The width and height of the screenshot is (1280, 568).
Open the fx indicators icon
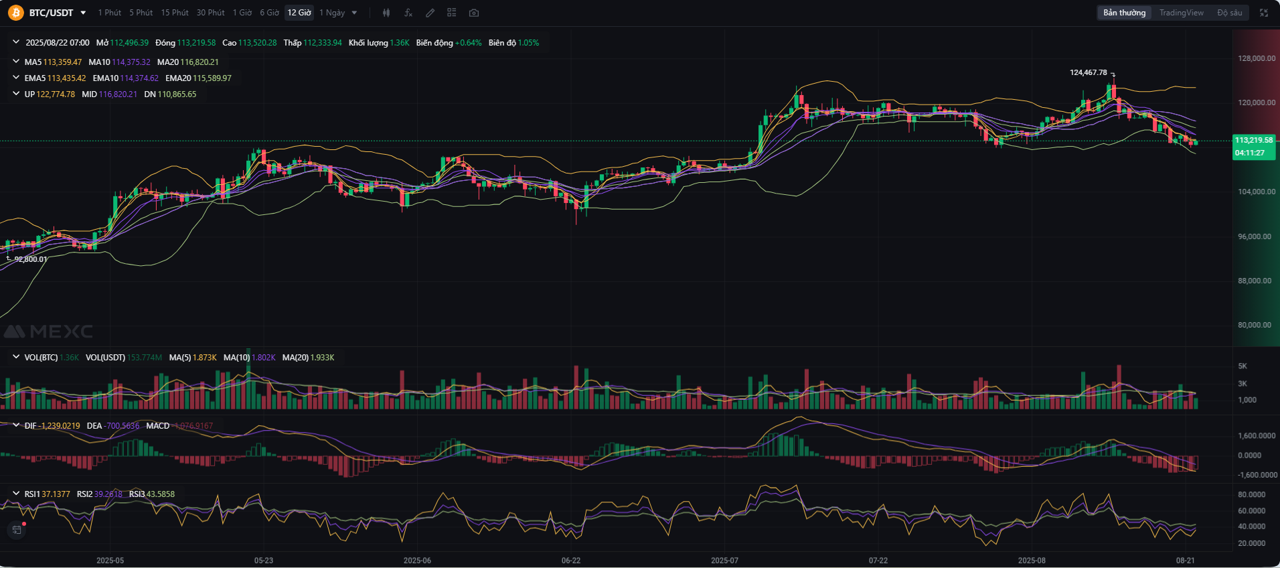[x=408, y=13]
